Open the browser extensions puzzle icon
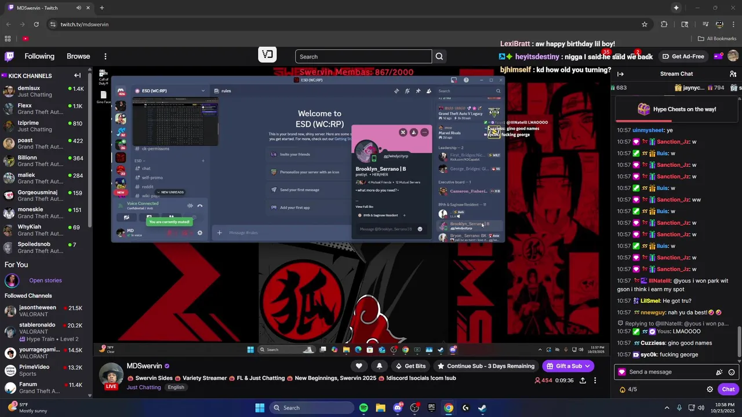Image resolution: width=742 pixels, height=417 pixels. pyautogui.click(x=664, y=24)
